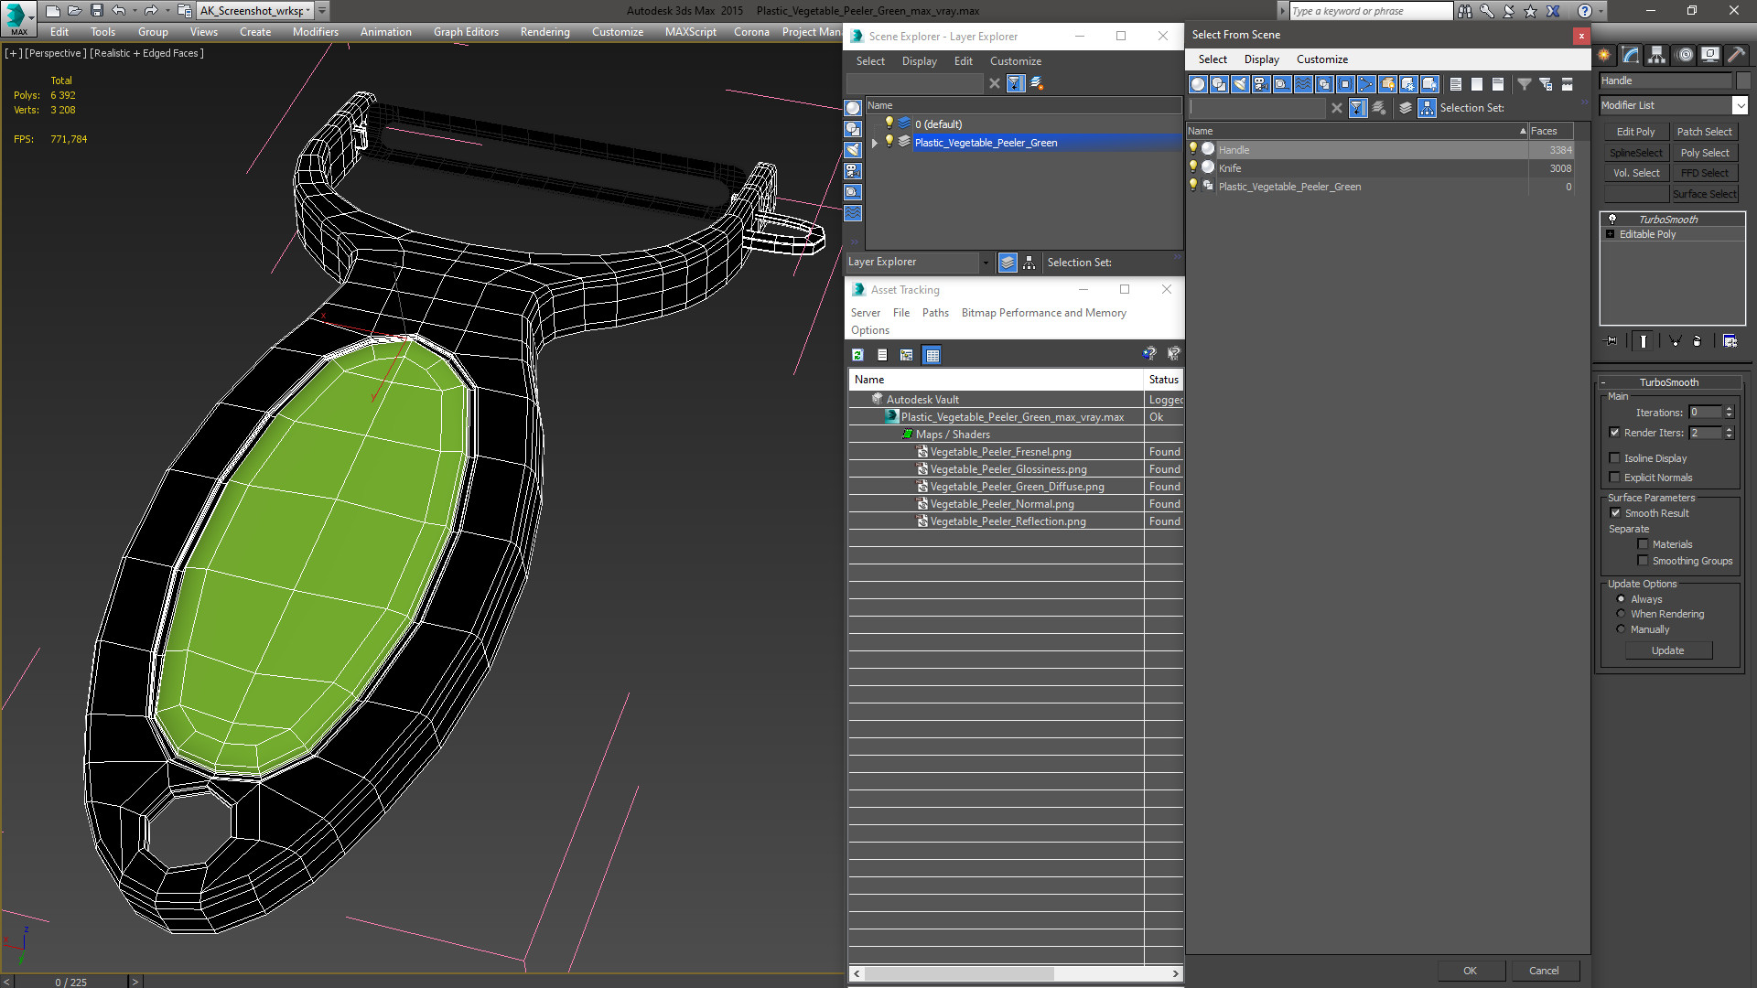Toggle visibility bulb of Knife object
This screenshot has width=1757, height=988.
pos(1192,167)
